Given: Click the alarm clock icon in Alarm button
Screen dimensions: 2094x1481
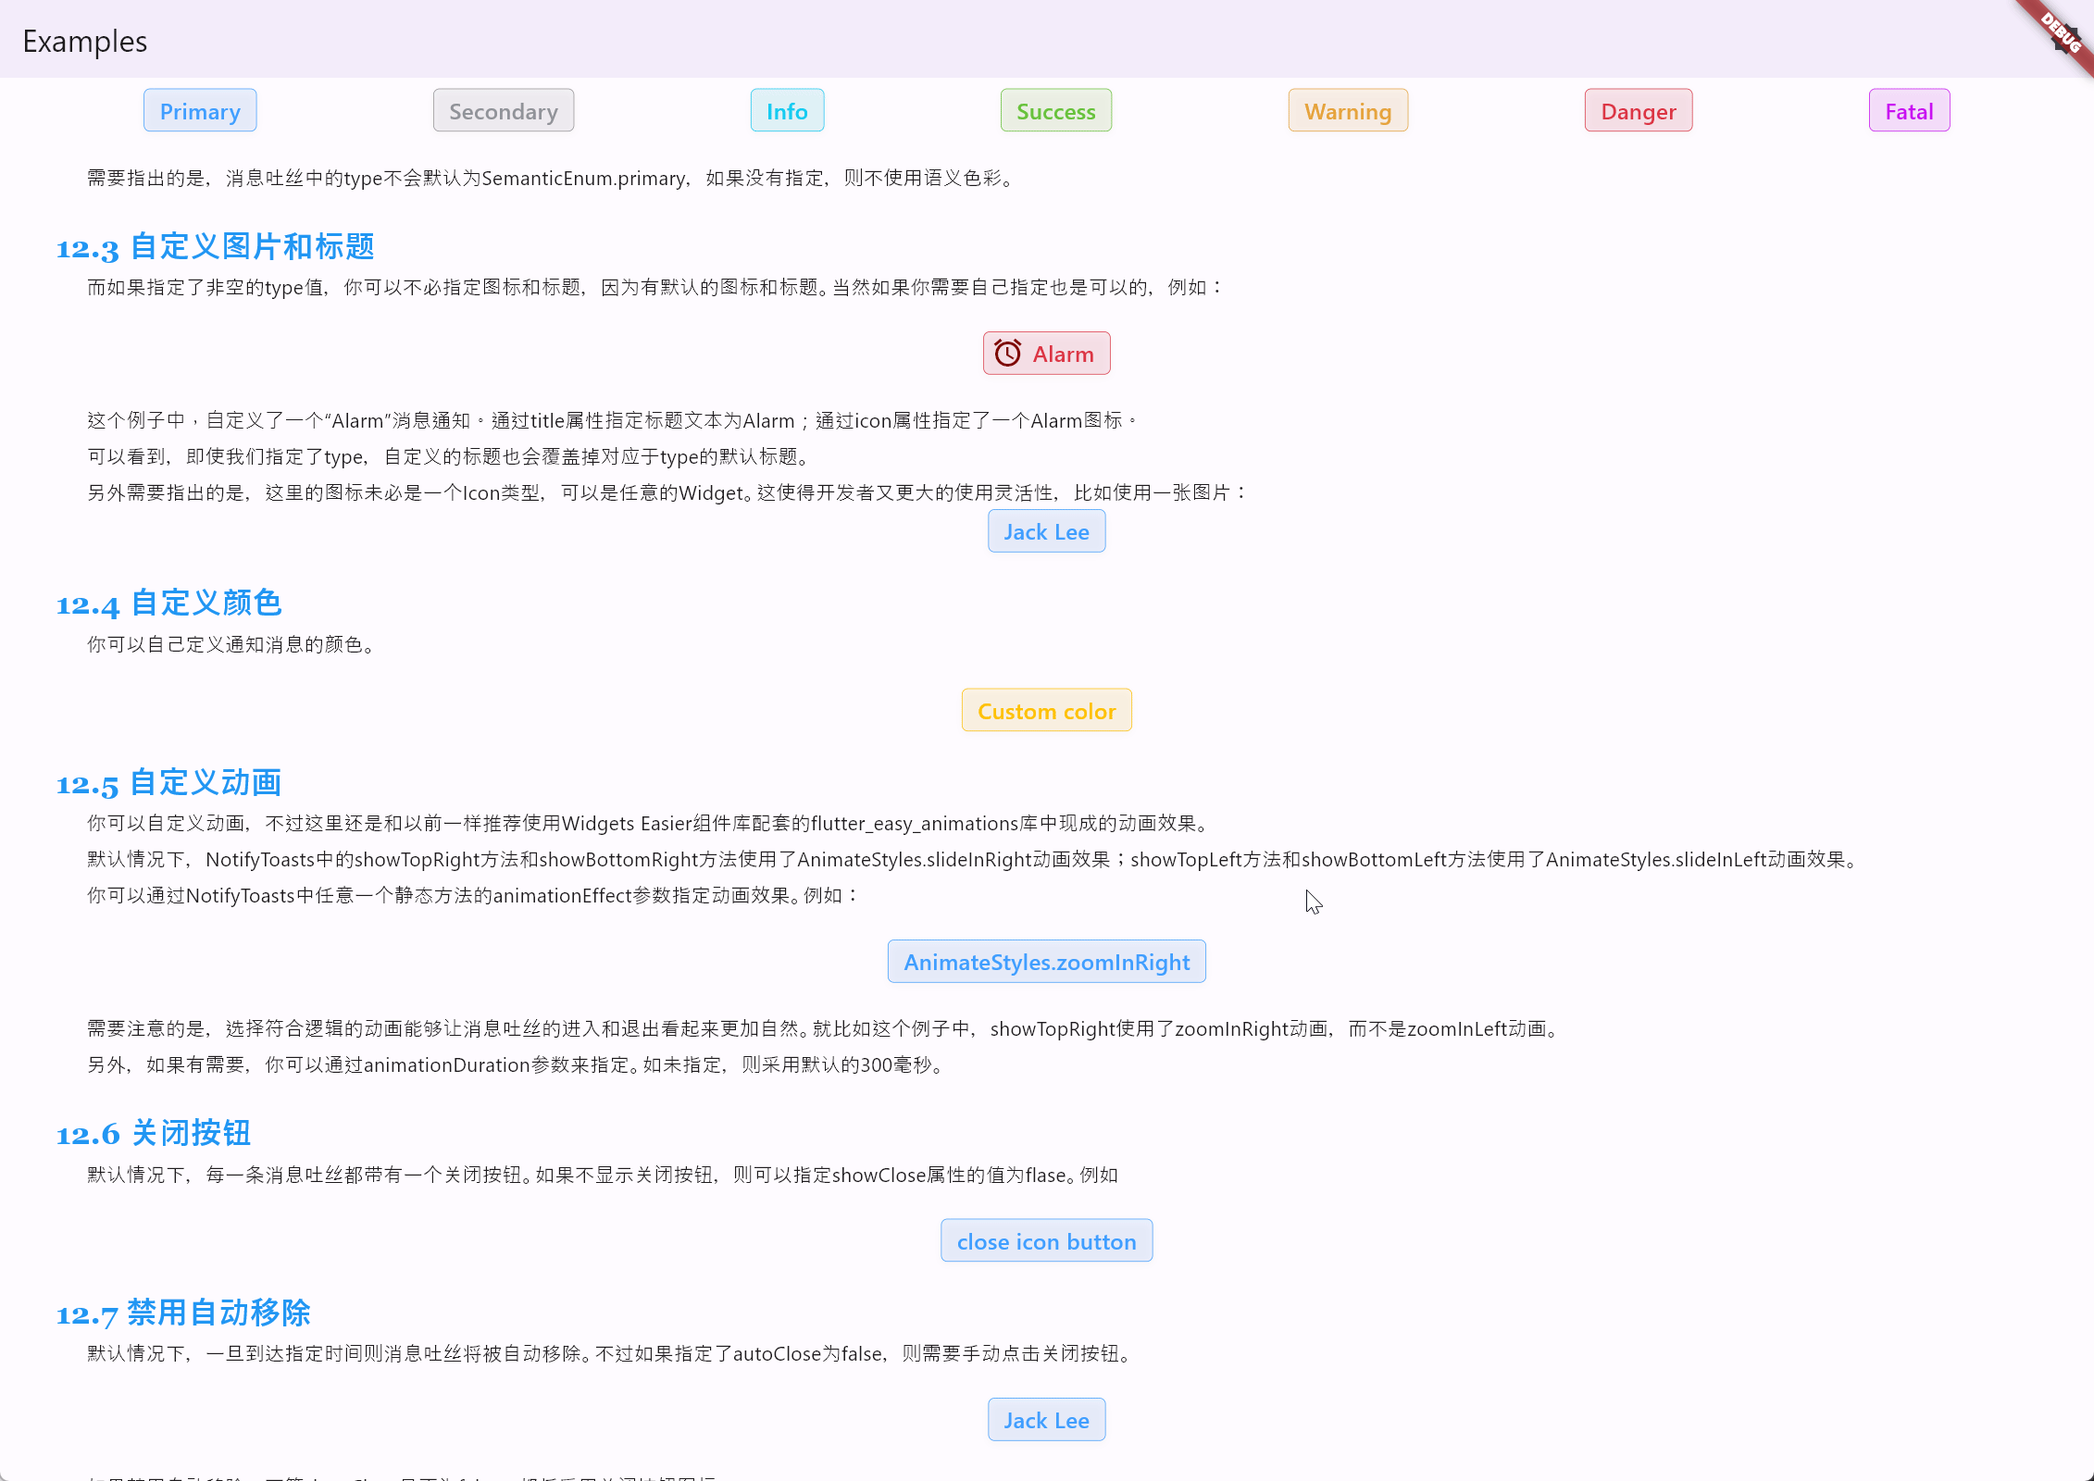Looking at the screenshot, I should coord(1007,354).
